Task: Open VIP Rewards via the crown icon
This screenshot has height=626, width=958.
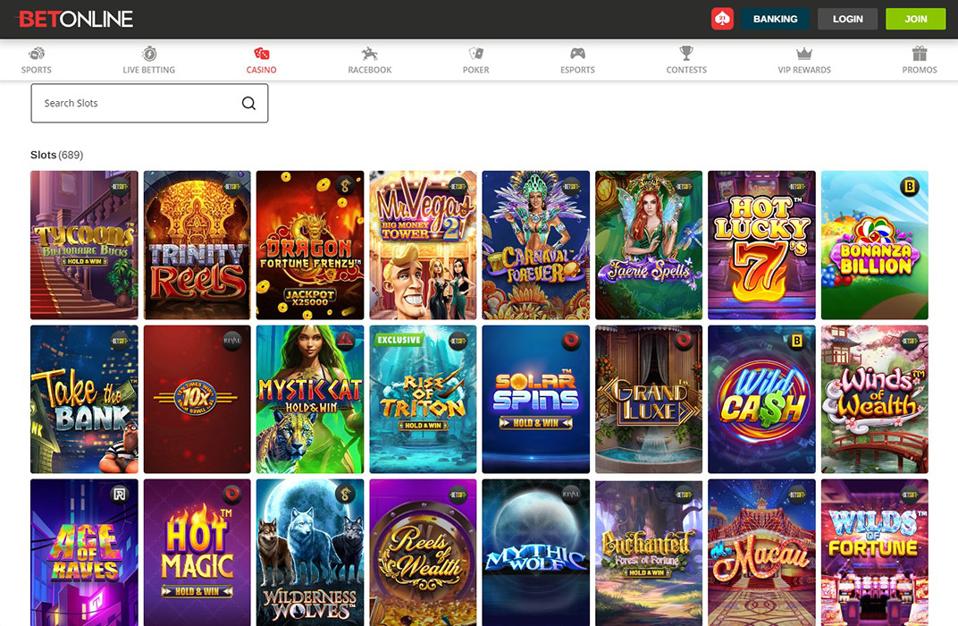Action: pos(803,54)
